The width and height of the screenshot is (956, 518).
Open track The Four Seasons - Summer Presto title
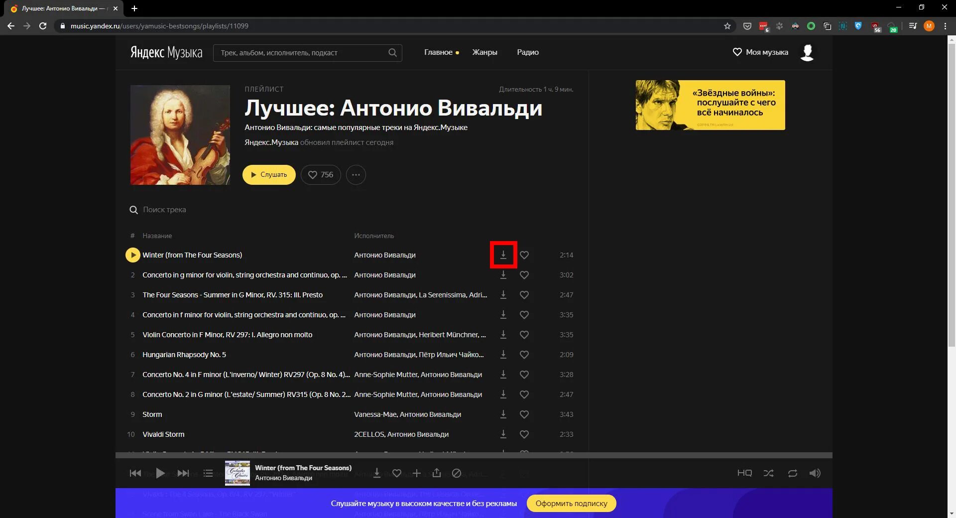[x=233, y=295]
